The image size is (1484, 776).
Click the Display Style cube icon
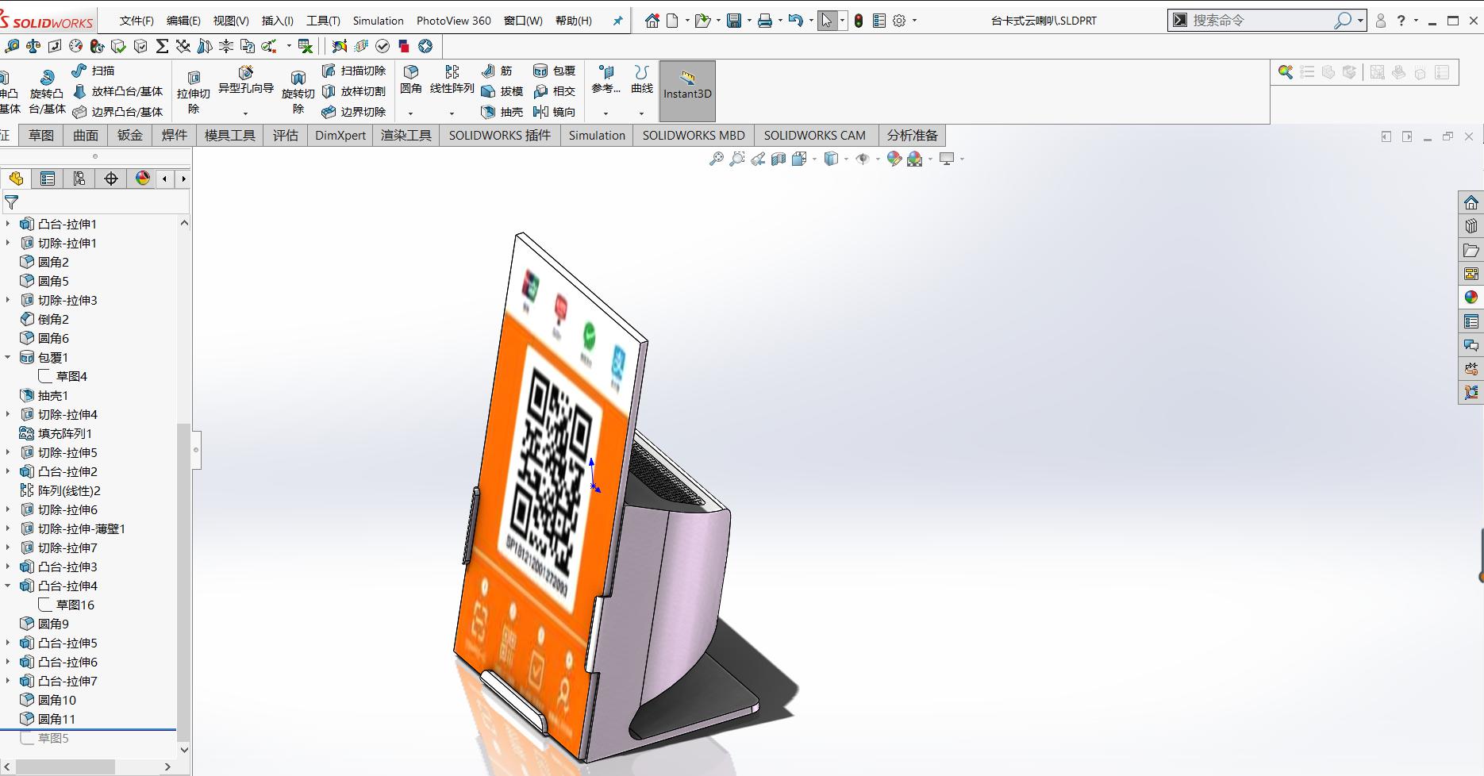pyautogui.click(x=831, y=159)
